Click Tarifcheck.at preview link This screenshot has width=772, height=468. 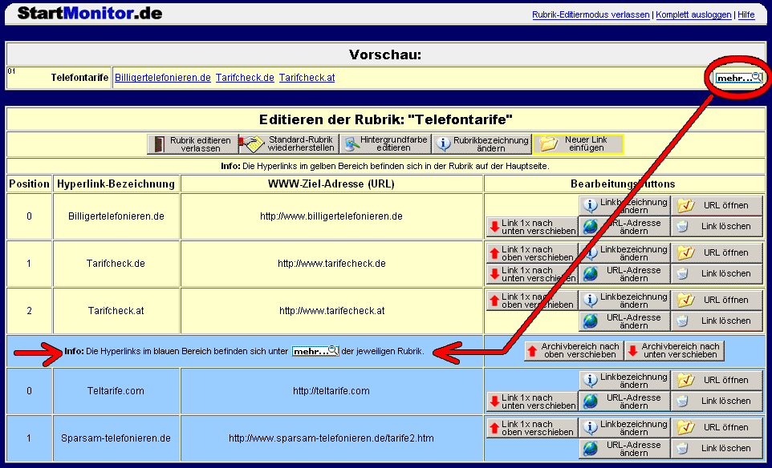click(307, 78)
